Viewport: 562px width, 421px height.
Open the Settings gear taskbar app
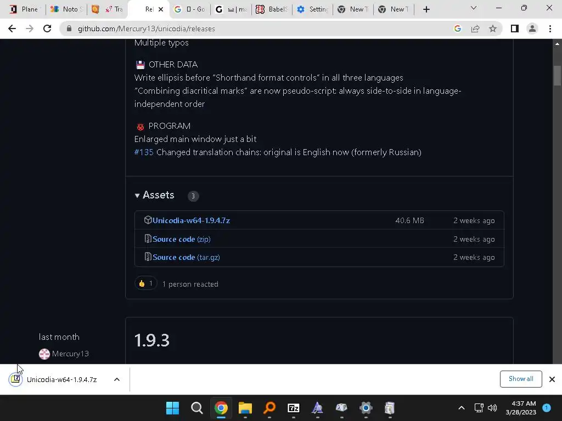click(366, 408)
